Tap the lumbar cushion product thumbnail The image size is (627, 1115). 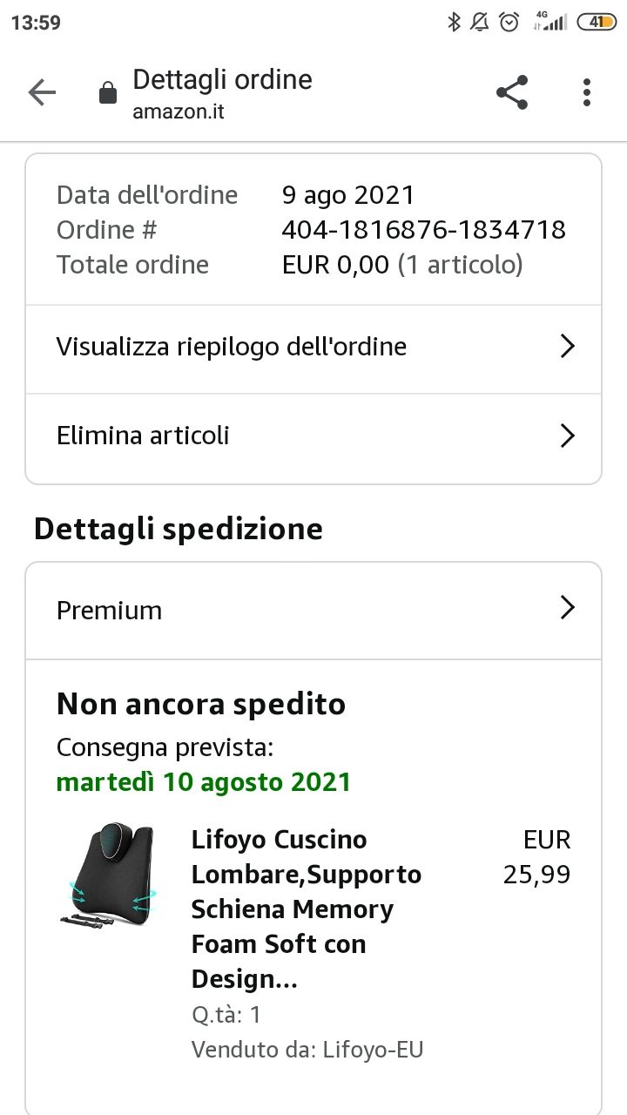pos(109,875)
